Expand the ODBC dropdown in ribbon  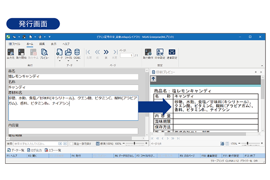pos(77,61)
